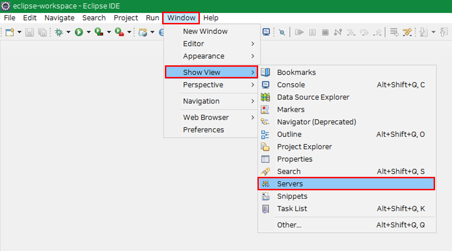Open the Help menu
The image size is (452, 251).
[x=211, y=18]
